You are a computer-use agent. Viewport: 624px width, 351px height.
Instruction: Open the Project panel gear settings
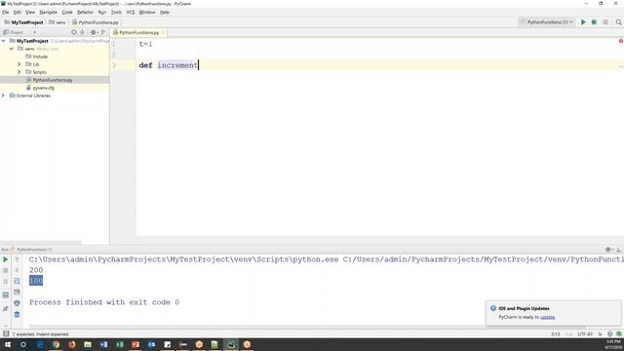click(94, 32)
